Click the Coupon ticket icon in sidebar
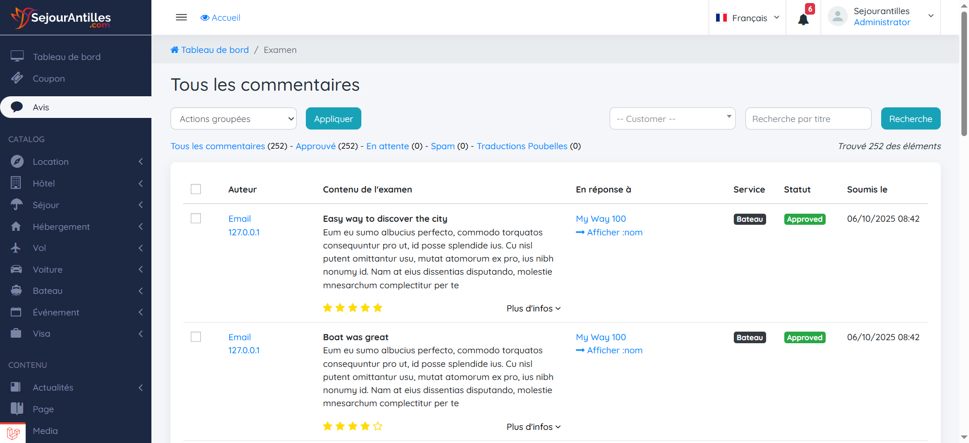The image size is (969, 443). 17,78
